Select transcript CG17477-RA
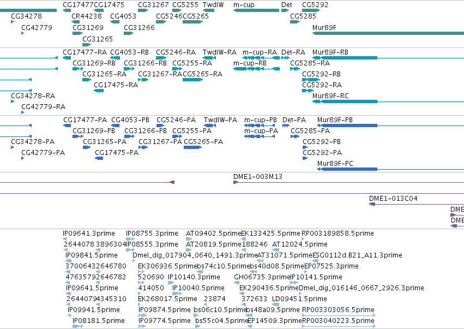 pos(85,52)
